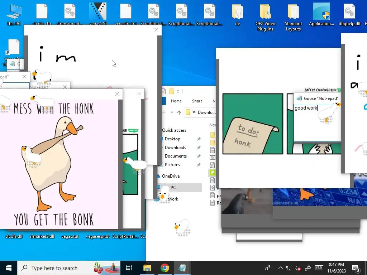Click the pin icon beside Documents
The height and width of the screenshot is (275, 367).
coord(199,156)
